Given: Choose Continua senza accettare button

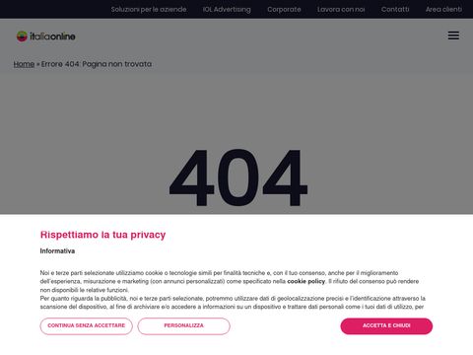Looking at the screenshot, I should (x=87, y=326).
